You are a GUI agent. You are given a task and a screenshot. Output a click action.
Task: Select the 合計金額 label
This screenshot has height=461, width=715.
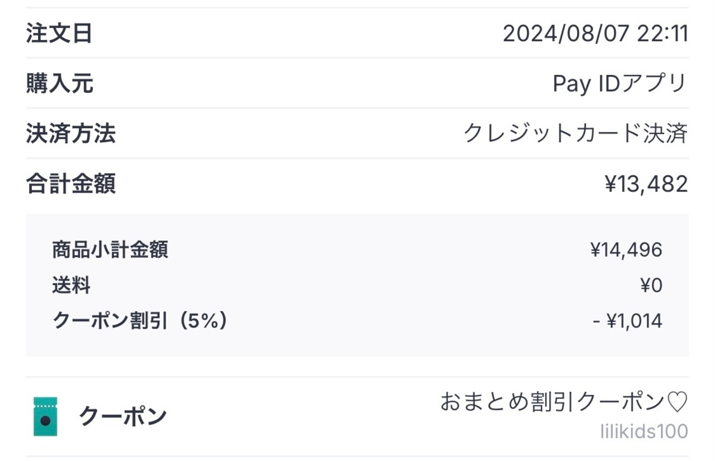click(x=70, y=184)
